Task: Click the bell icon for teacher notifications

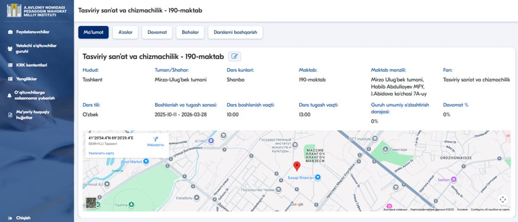Action: point(10,95)
